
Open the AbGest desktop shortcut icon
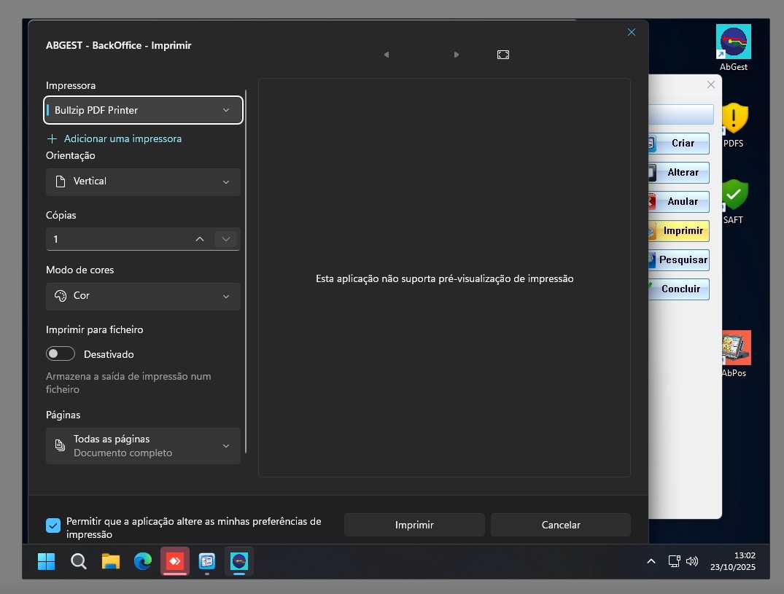click(733, 42)
